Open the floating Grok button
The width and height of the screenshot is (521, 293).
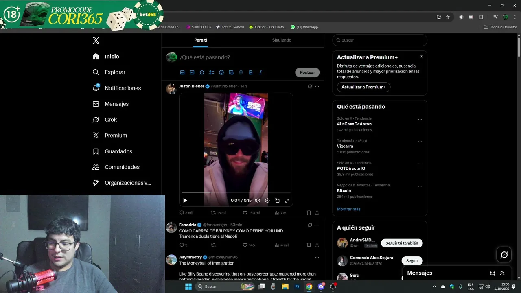coord(504,255)
